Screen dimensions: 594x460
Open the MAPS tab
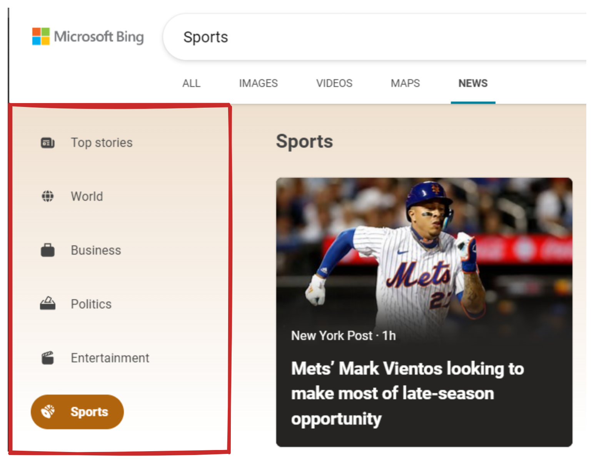tap(405, 83)
